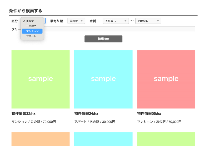The width and height of the screenshot is (204, 146).
Task: Open the green sample image for 物件情報32:hx
Action: (41, 79)
